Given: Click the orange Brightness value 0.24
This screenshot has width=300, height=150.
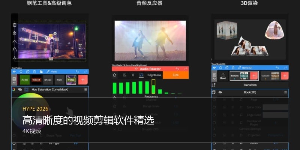Looking at the screenshot, I should [175, 75].
